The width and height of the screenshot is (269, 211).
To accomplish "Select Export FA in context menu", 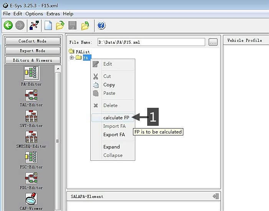I will click(x=114, y=135).
